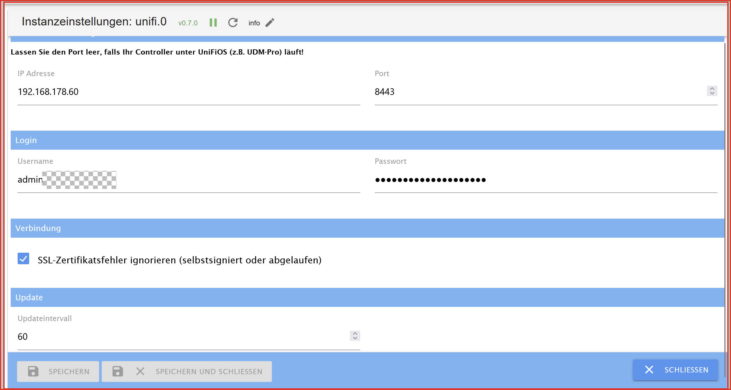This screenshot has width=731, height=390.
Task: Click floppy icon on Speichern und Schliessen
Action: click(x=118, y=371)
